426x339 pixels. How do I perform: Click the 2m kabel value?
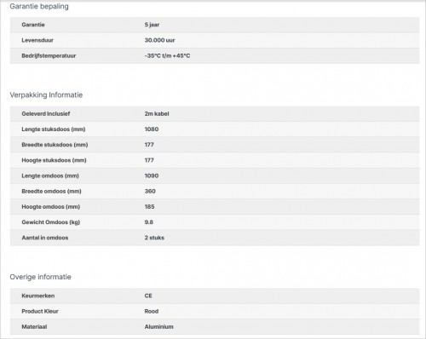pyautogui.click(x=157, y=113)
